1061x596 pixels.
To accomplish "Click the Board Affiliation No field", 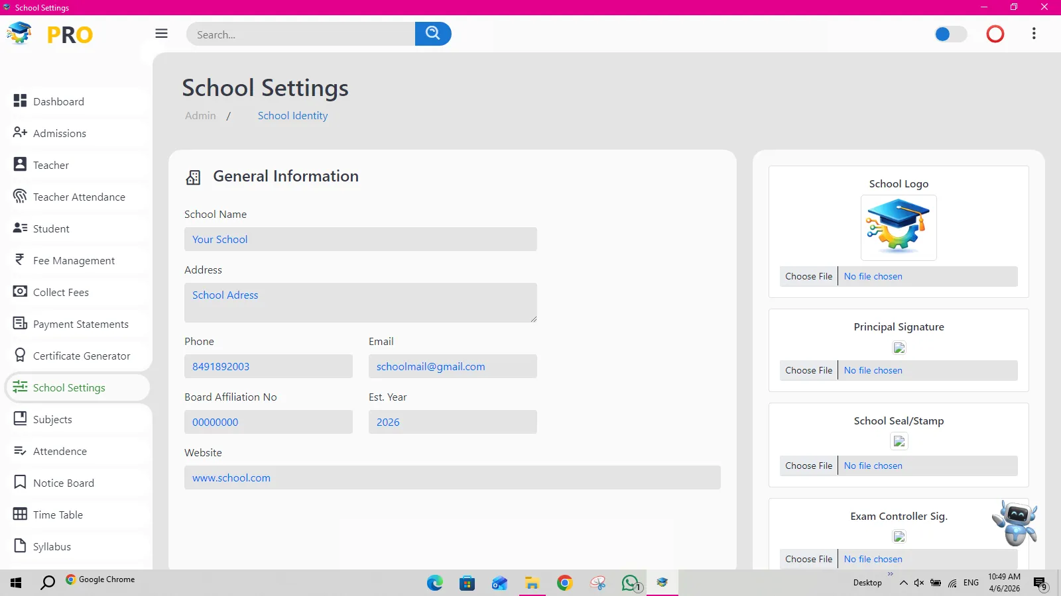I will point(269,422).
